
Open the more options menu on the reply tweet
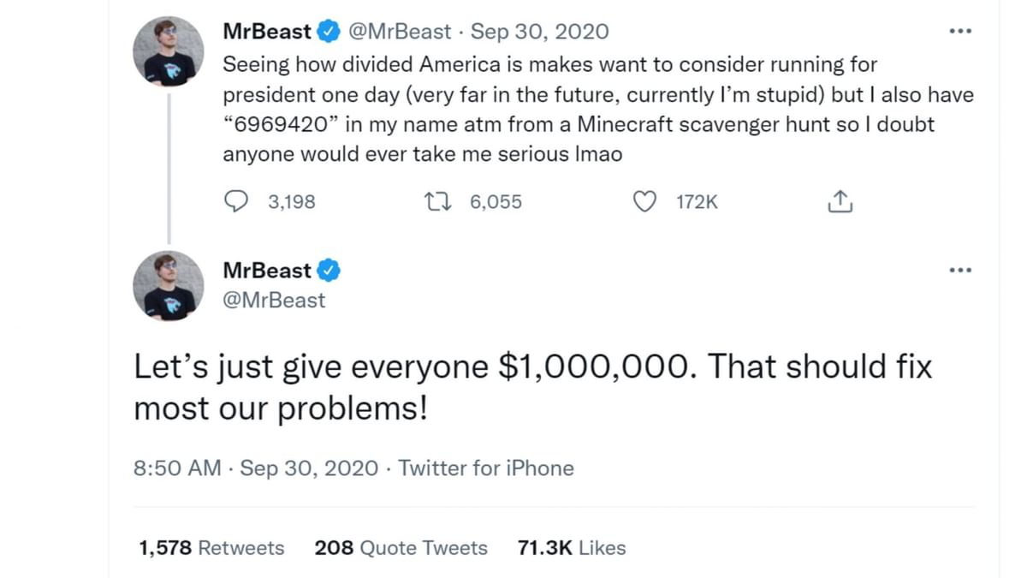click(960, 270)
